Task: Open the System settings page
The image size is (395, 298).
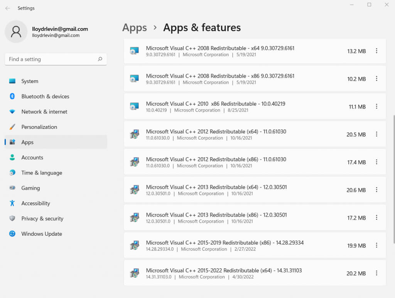Action: click(30, 81)
